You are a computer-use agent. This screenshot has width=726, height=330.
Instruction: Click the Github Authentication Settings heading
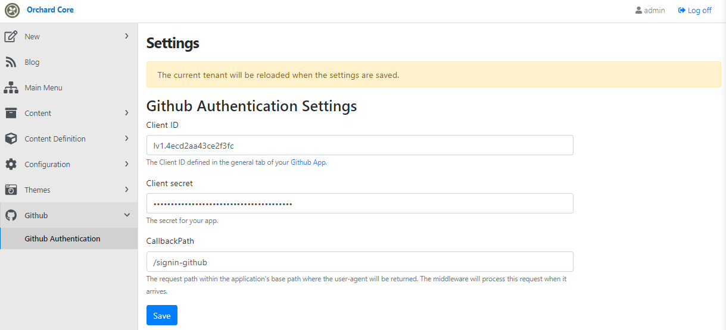(252, 106)
